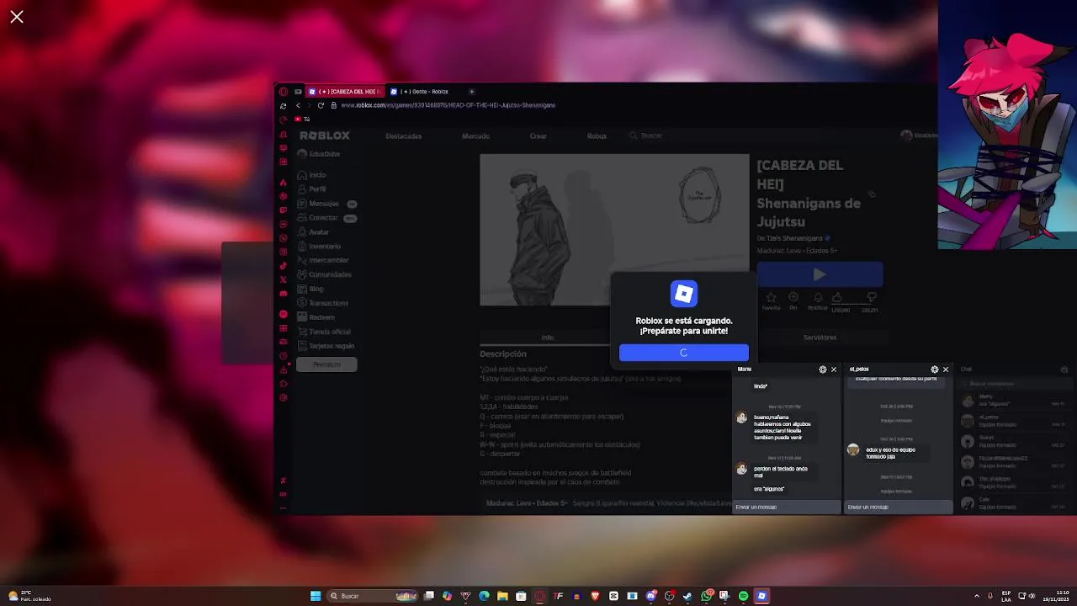The height and width of the screenshot is (606, 1077).
Task: Open File Explorer from the taskbar
Action: pyautogui.click(x=502, y=596)
